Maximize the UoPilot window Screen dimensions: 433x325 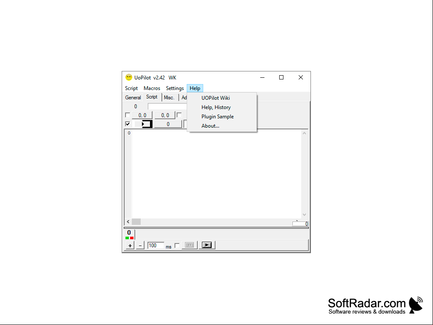[281, 77]
